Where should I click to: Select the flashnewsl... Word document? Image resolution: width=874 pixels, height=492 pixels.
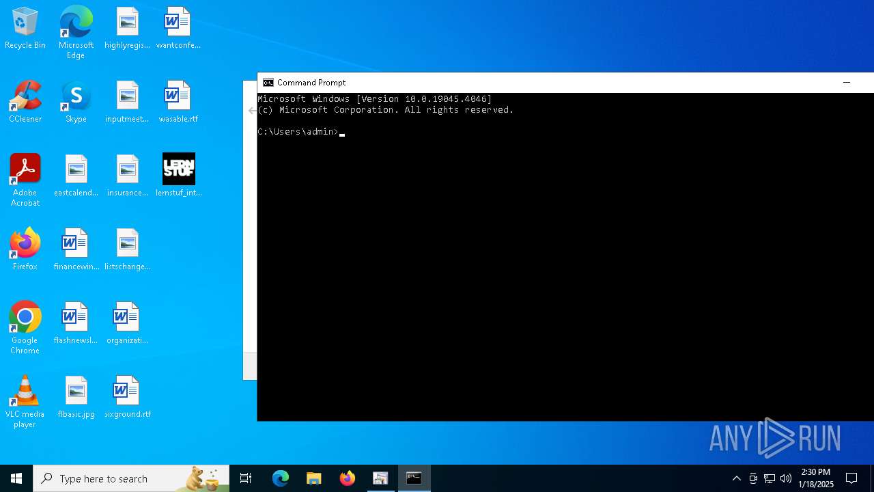pyautogui.click(x=76, y=324)
